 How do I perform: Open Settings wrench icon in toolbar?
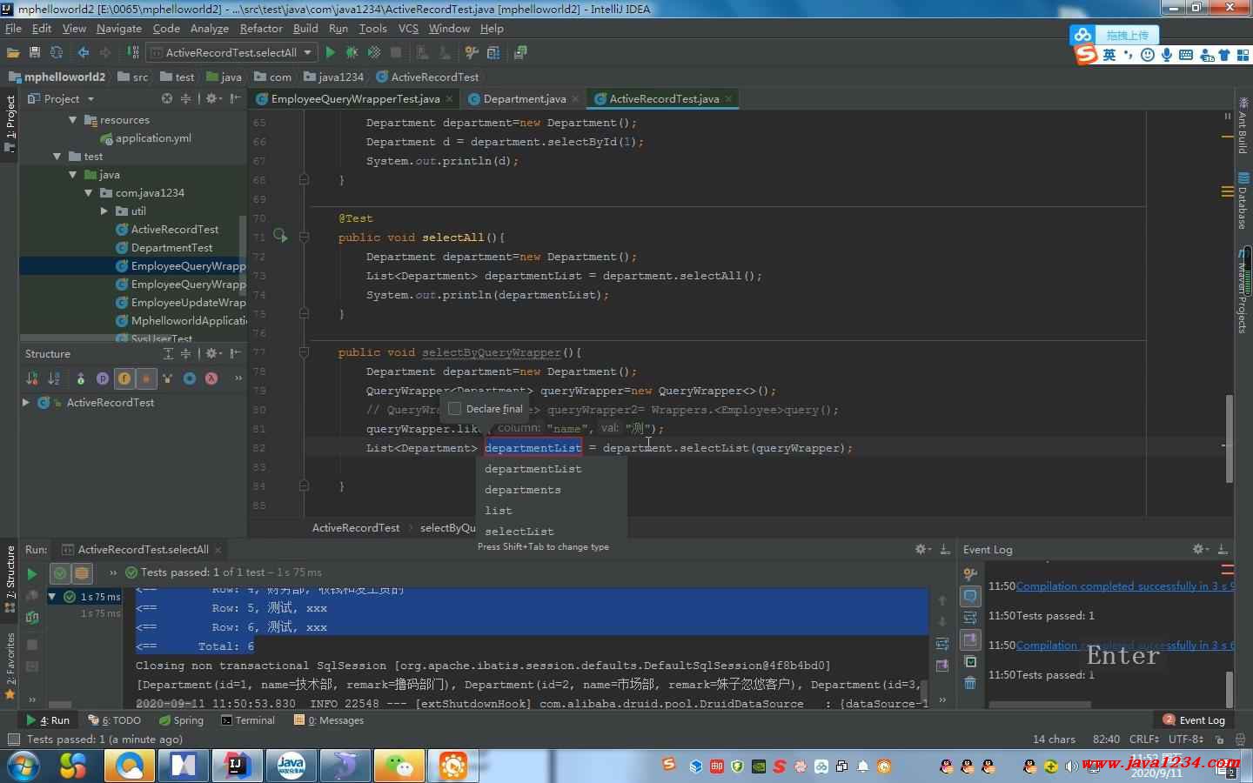point(472,52)
